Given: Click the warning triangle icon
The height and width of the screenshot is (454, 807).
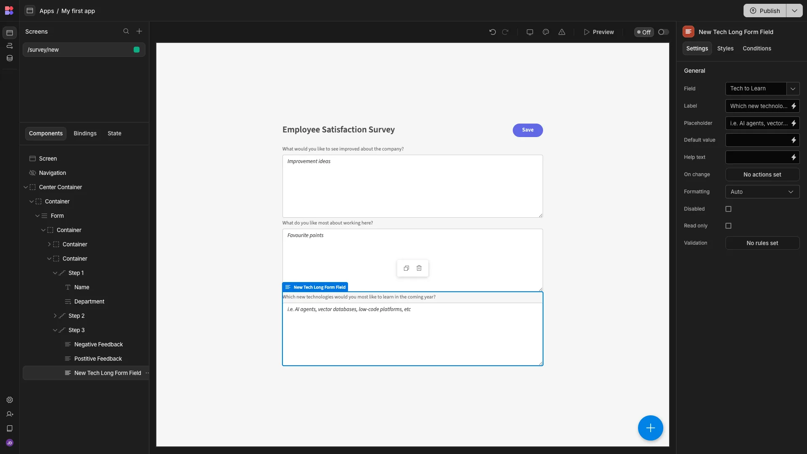Looking at the screenshot, I should (562, 32).
